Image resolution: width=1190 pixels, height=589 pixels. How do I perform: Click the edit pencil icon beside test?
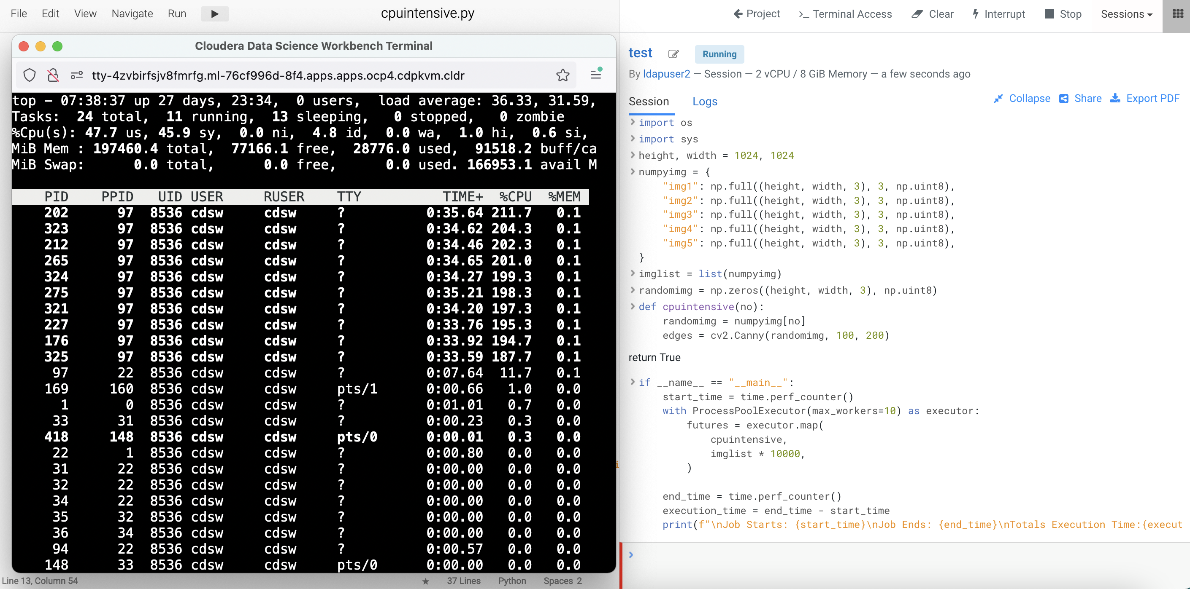(x=673, y=54)
